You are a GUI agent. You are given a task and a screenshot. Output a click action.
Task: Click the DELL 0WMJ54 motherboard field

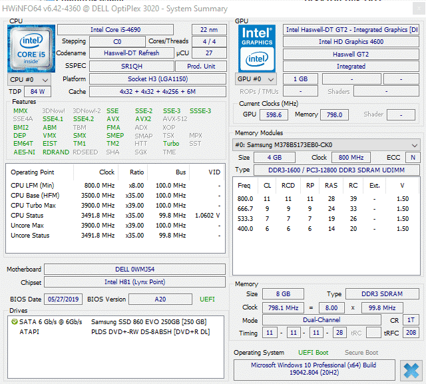[135, 270]
